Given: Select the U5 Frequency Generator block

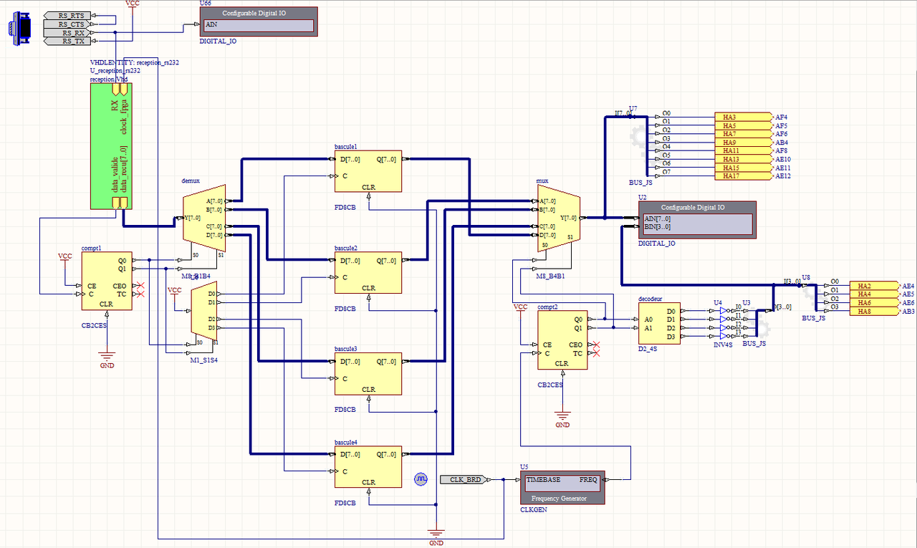Looking at the screenshot, I should [562, 488].
